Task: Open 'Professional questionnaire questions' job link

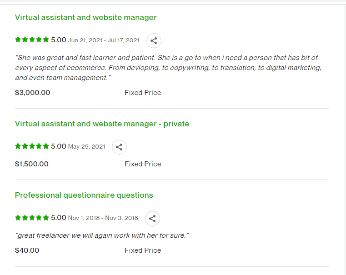Action: point(84,195)
